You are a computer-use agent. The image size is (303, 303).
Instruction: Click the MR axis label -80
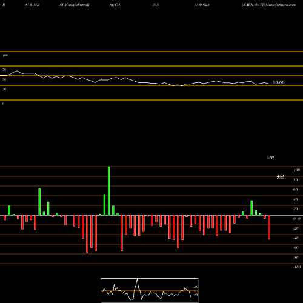pyautogui.click(x=296, y=258)
